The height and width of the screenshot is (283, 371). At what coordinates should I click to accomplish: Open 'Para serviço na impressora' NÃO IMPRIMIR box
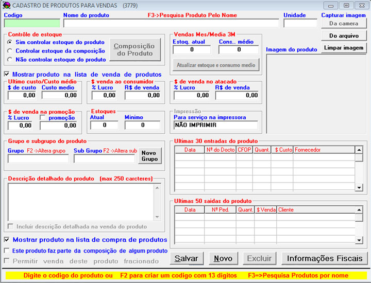coord(216,125)
